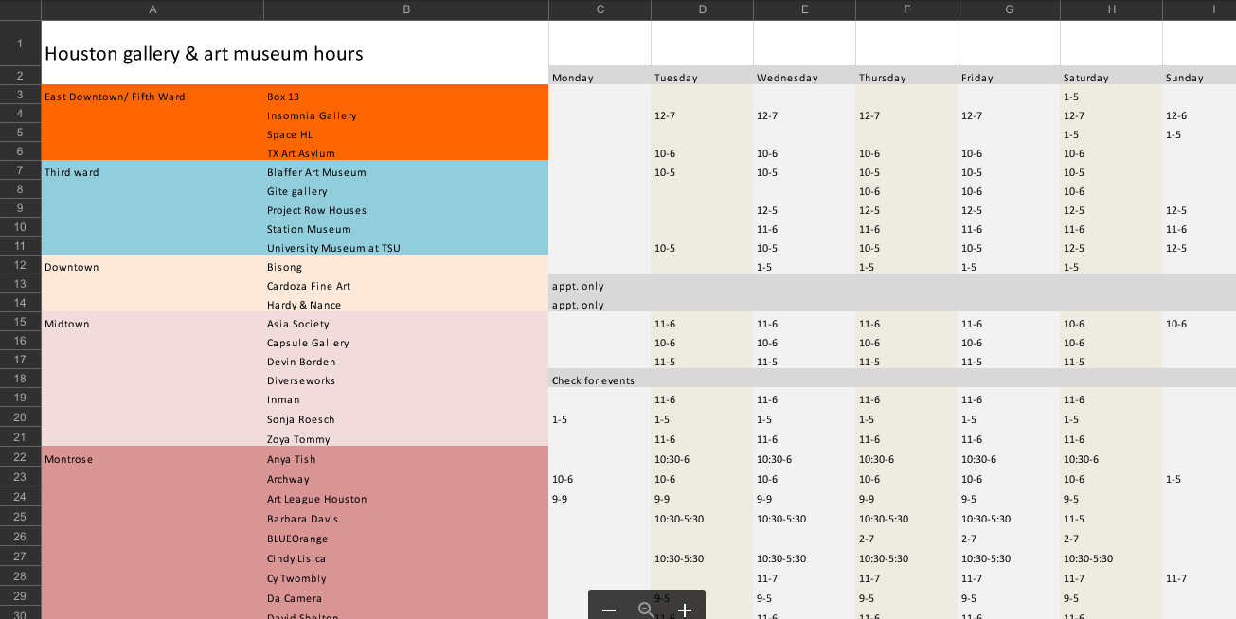Select the 'Sonja Roesch' cell

[x=406, y=417]
